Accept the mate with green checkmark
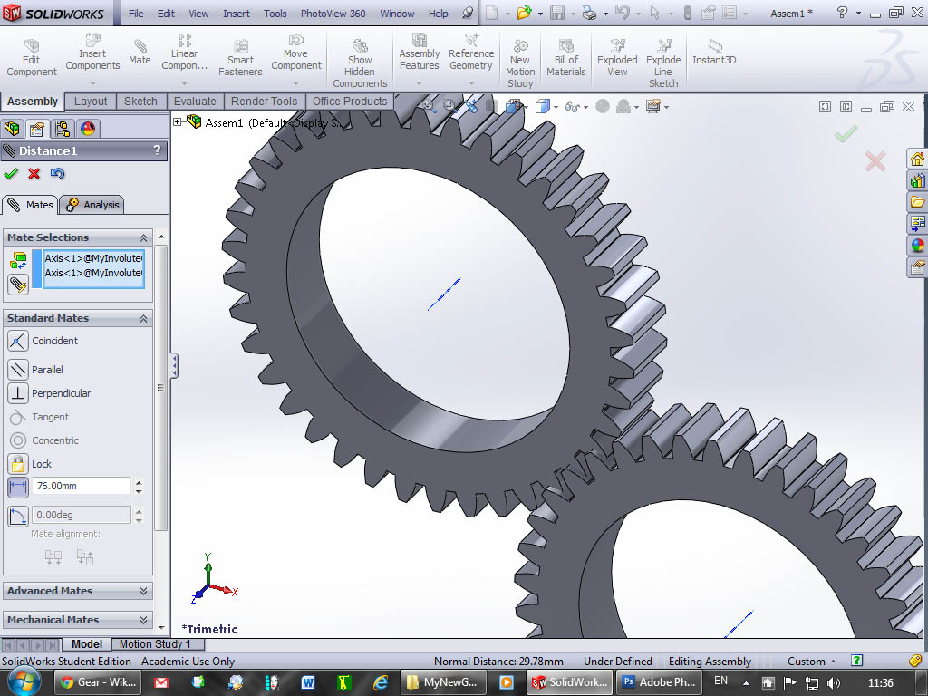Screen dimensions: 928x696 coord(11,173)
